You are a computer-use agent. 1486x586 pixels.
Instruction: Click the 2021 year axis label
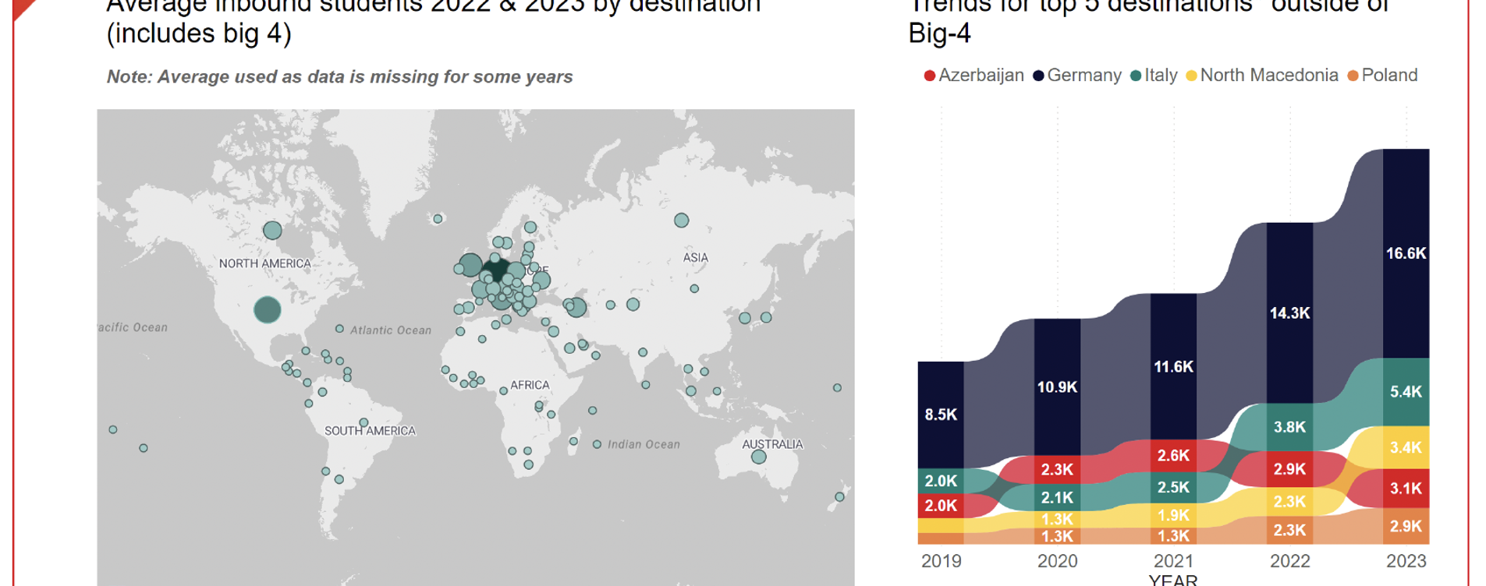click(x=1173, y=561)
